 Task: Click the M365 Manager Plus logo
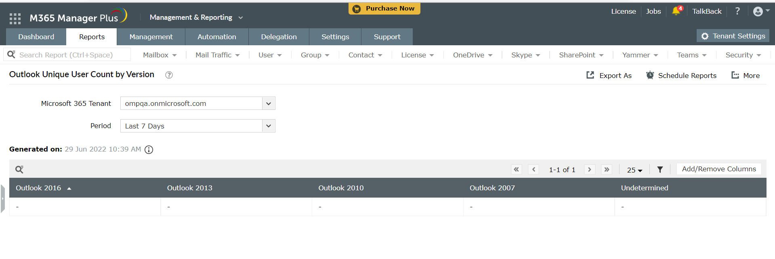tap(78, 17)
